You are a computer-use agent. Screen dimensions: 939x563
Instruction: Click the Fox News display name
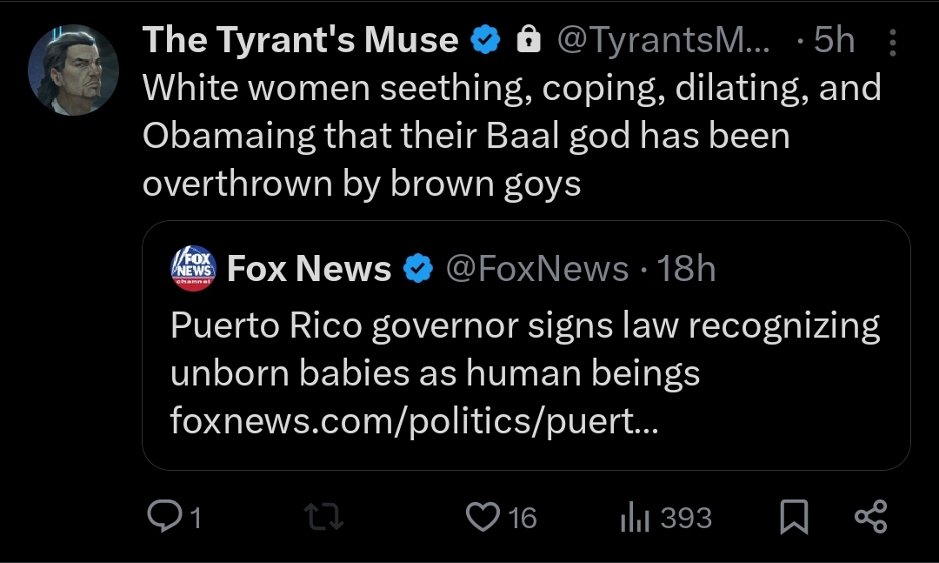[x=309, y=268]
